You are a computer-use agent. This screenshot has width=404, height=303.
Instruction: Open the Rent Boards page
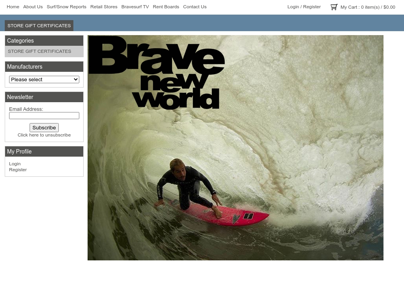point(166,7)
